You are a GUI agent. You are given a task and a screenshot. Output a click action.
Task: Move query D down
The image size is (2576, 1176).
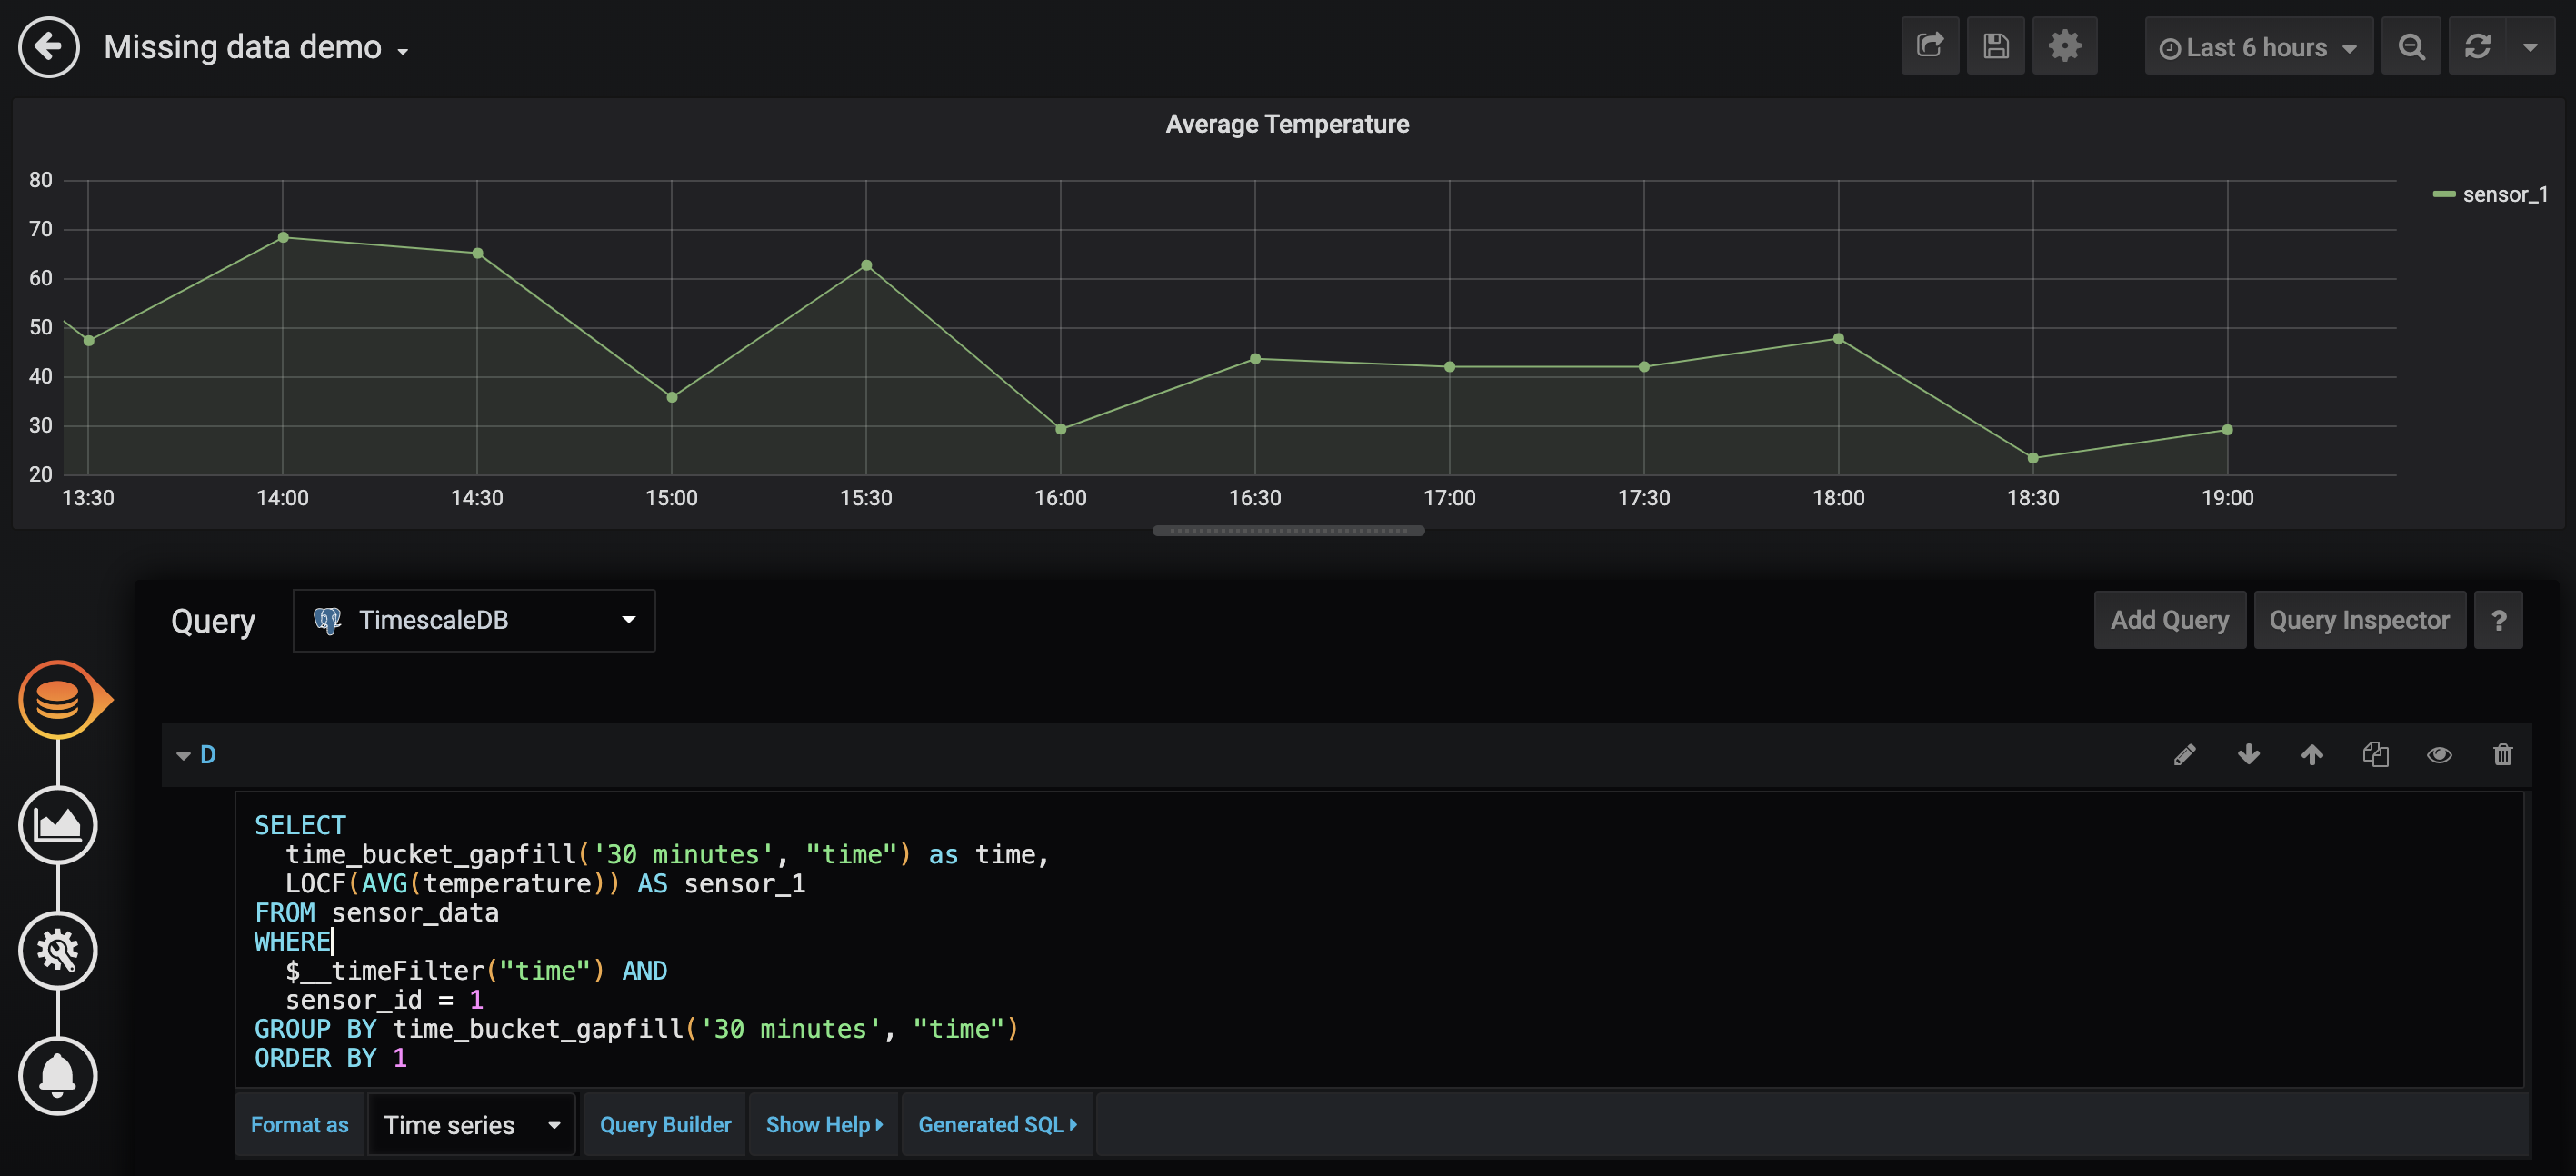[2248, 755]
